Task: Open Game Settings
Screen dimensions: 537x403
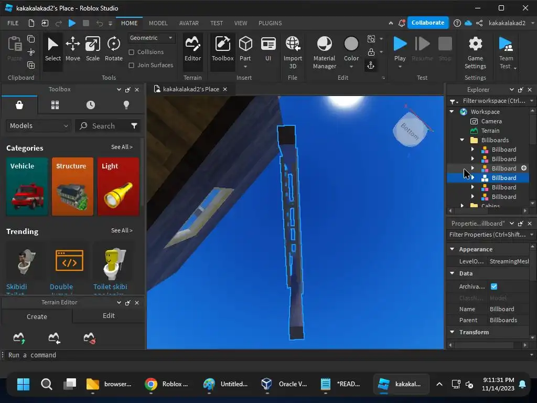Action: [475, 53]
